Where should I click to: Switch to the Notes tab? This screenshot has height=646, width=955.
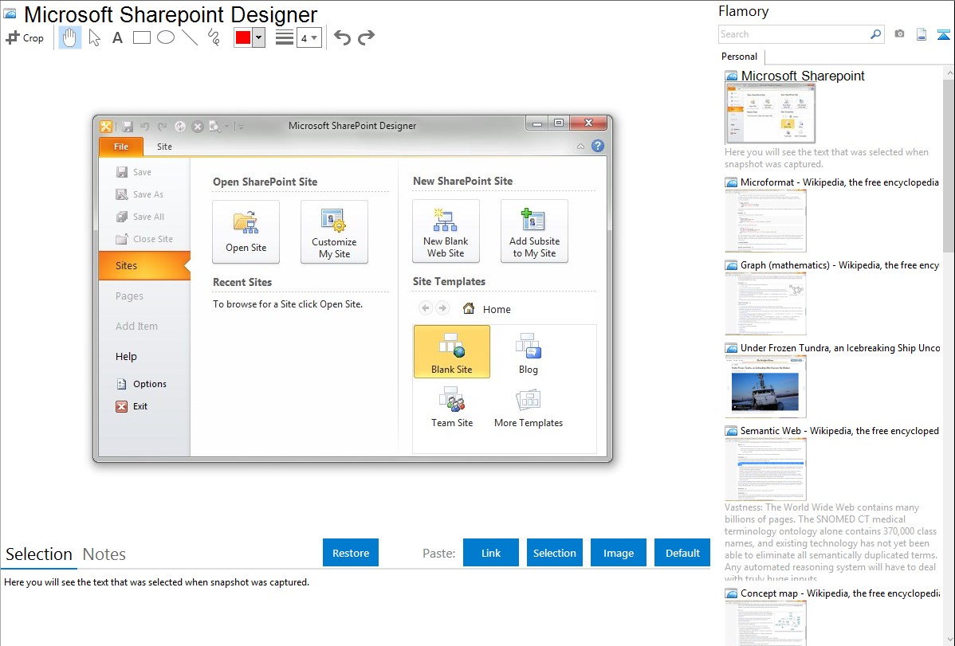(x=104, y=554)
